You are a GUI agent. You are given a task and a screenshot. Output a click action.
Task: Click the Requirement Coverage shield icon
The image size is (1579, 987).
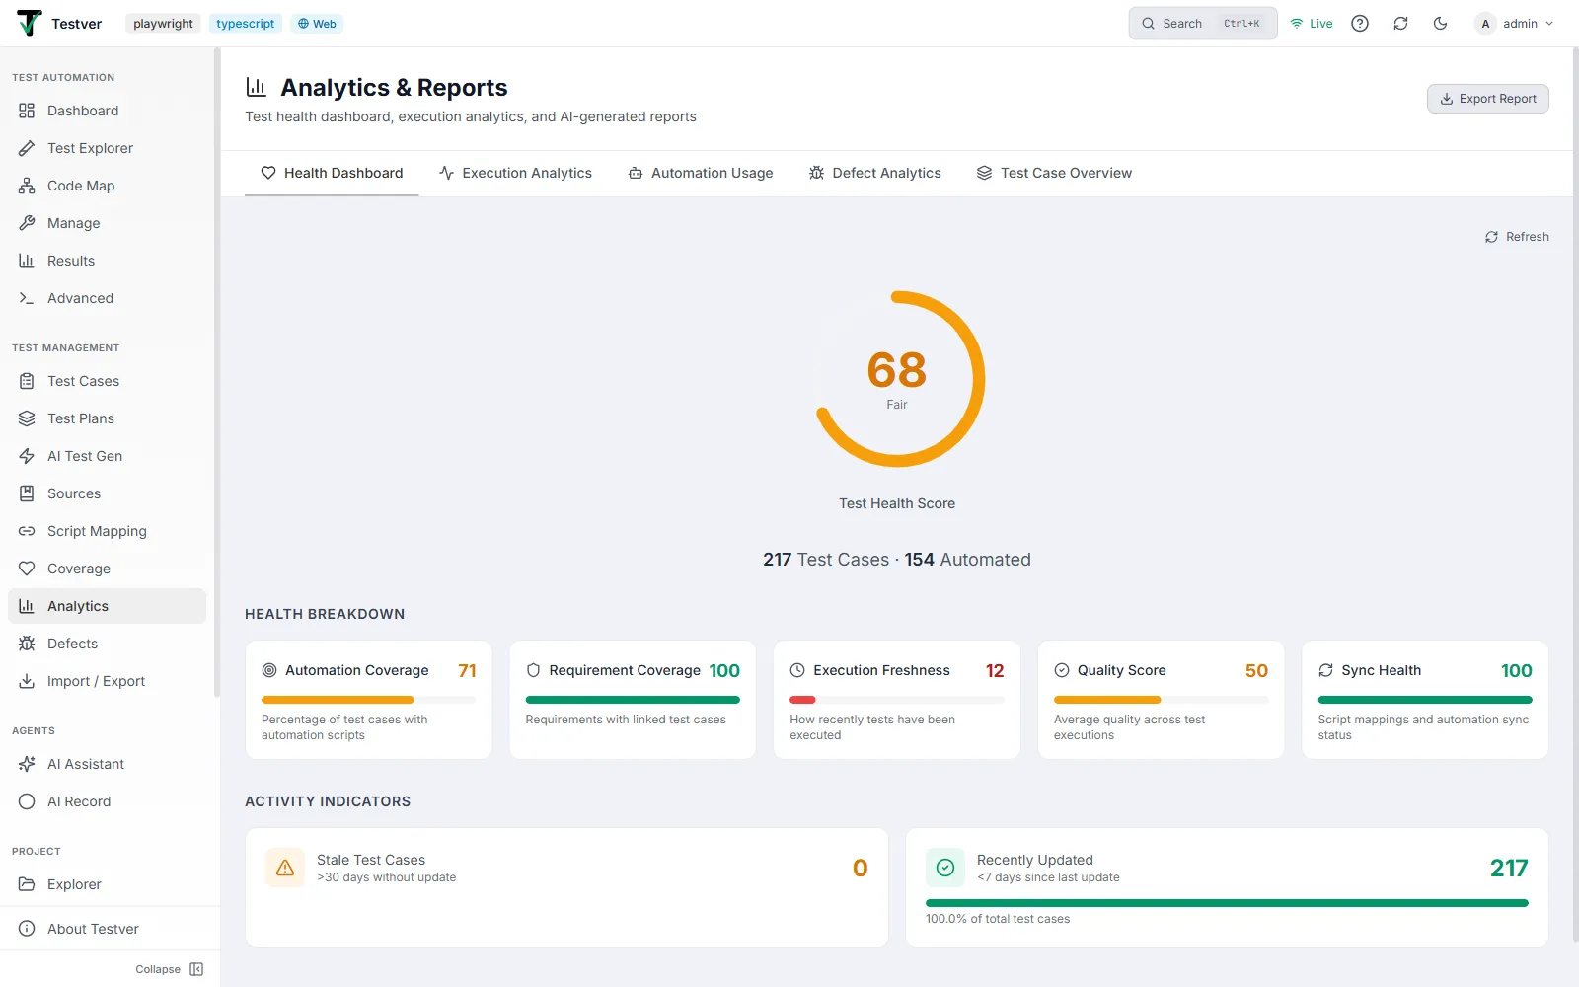pyautogui.click(x=533, y=670)
